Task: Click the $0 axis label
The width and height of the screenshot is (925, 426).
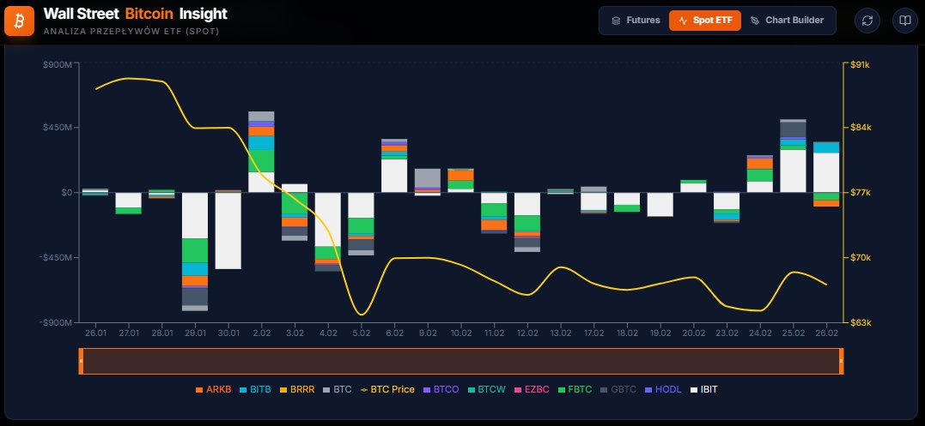Action: tap(65, 192)
